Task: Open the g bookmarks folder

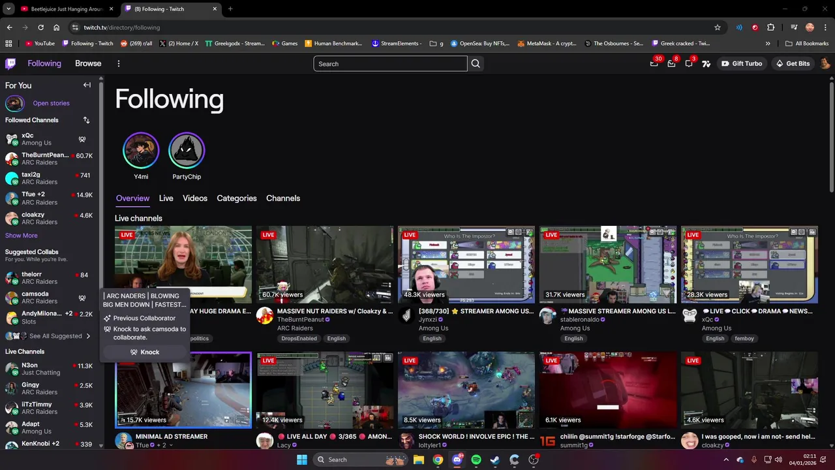Action: point(436,43)
